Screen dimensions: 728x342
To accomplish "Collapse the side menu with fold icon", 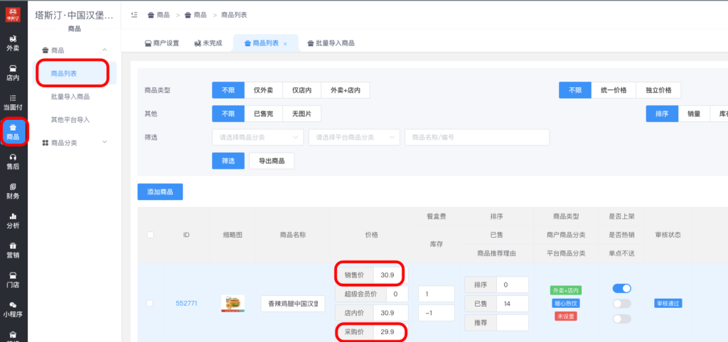I will tap(134, 15).
